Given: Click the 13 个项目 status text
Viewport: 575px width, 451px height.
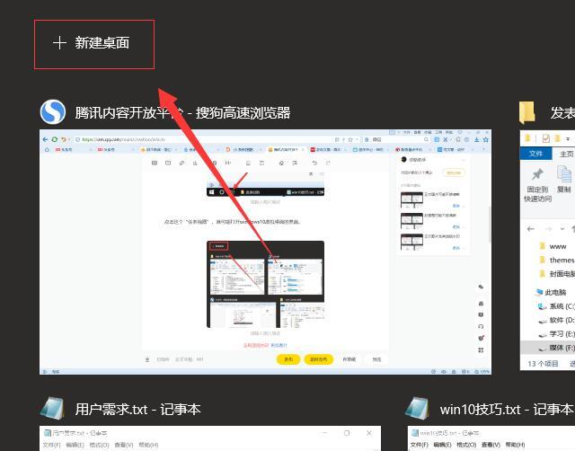Looking at the screenshot, I should pos(543,364).
